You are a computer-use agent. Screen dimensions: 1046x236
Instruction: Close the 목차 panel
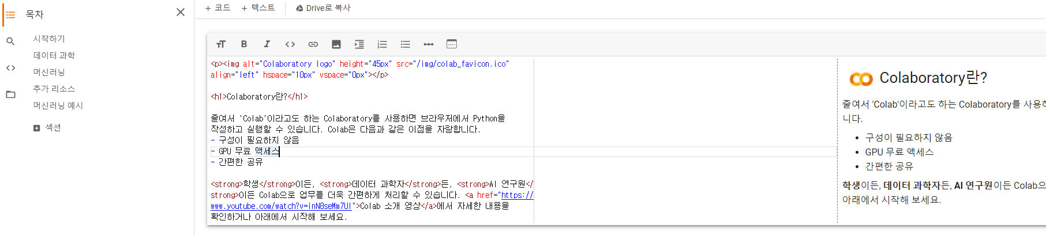point(181,12)
